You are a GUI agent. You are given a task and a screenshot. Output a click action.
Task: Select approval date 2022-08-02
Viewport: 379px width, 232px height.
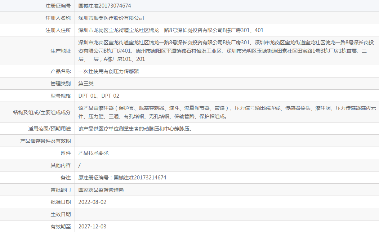point(92,202)
